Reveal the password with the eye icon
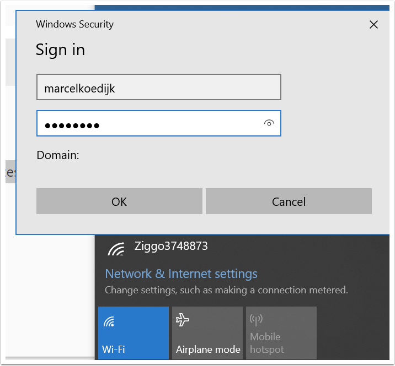 pos(269,123)
